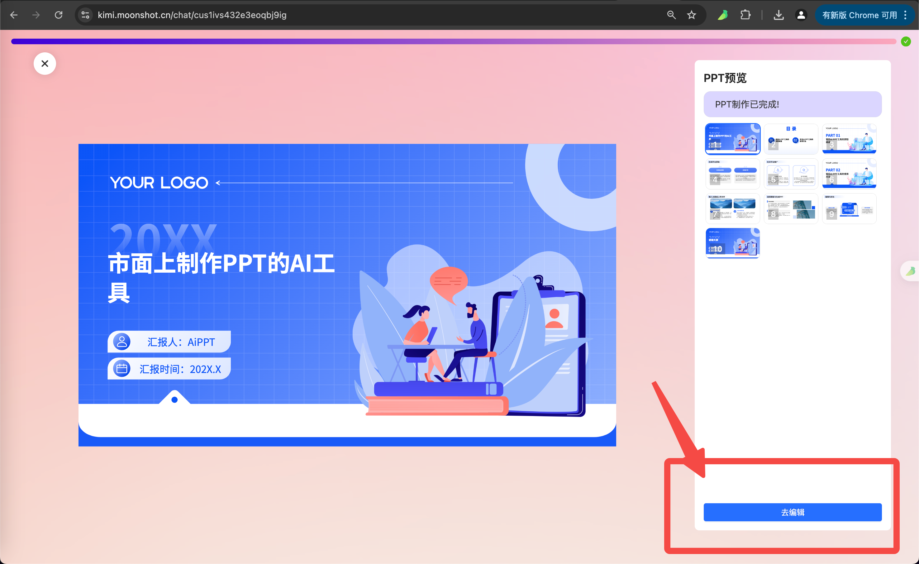Reload the Kimi chat page
Viewport: 919px width, 564px height.
[x=59, y=15]
